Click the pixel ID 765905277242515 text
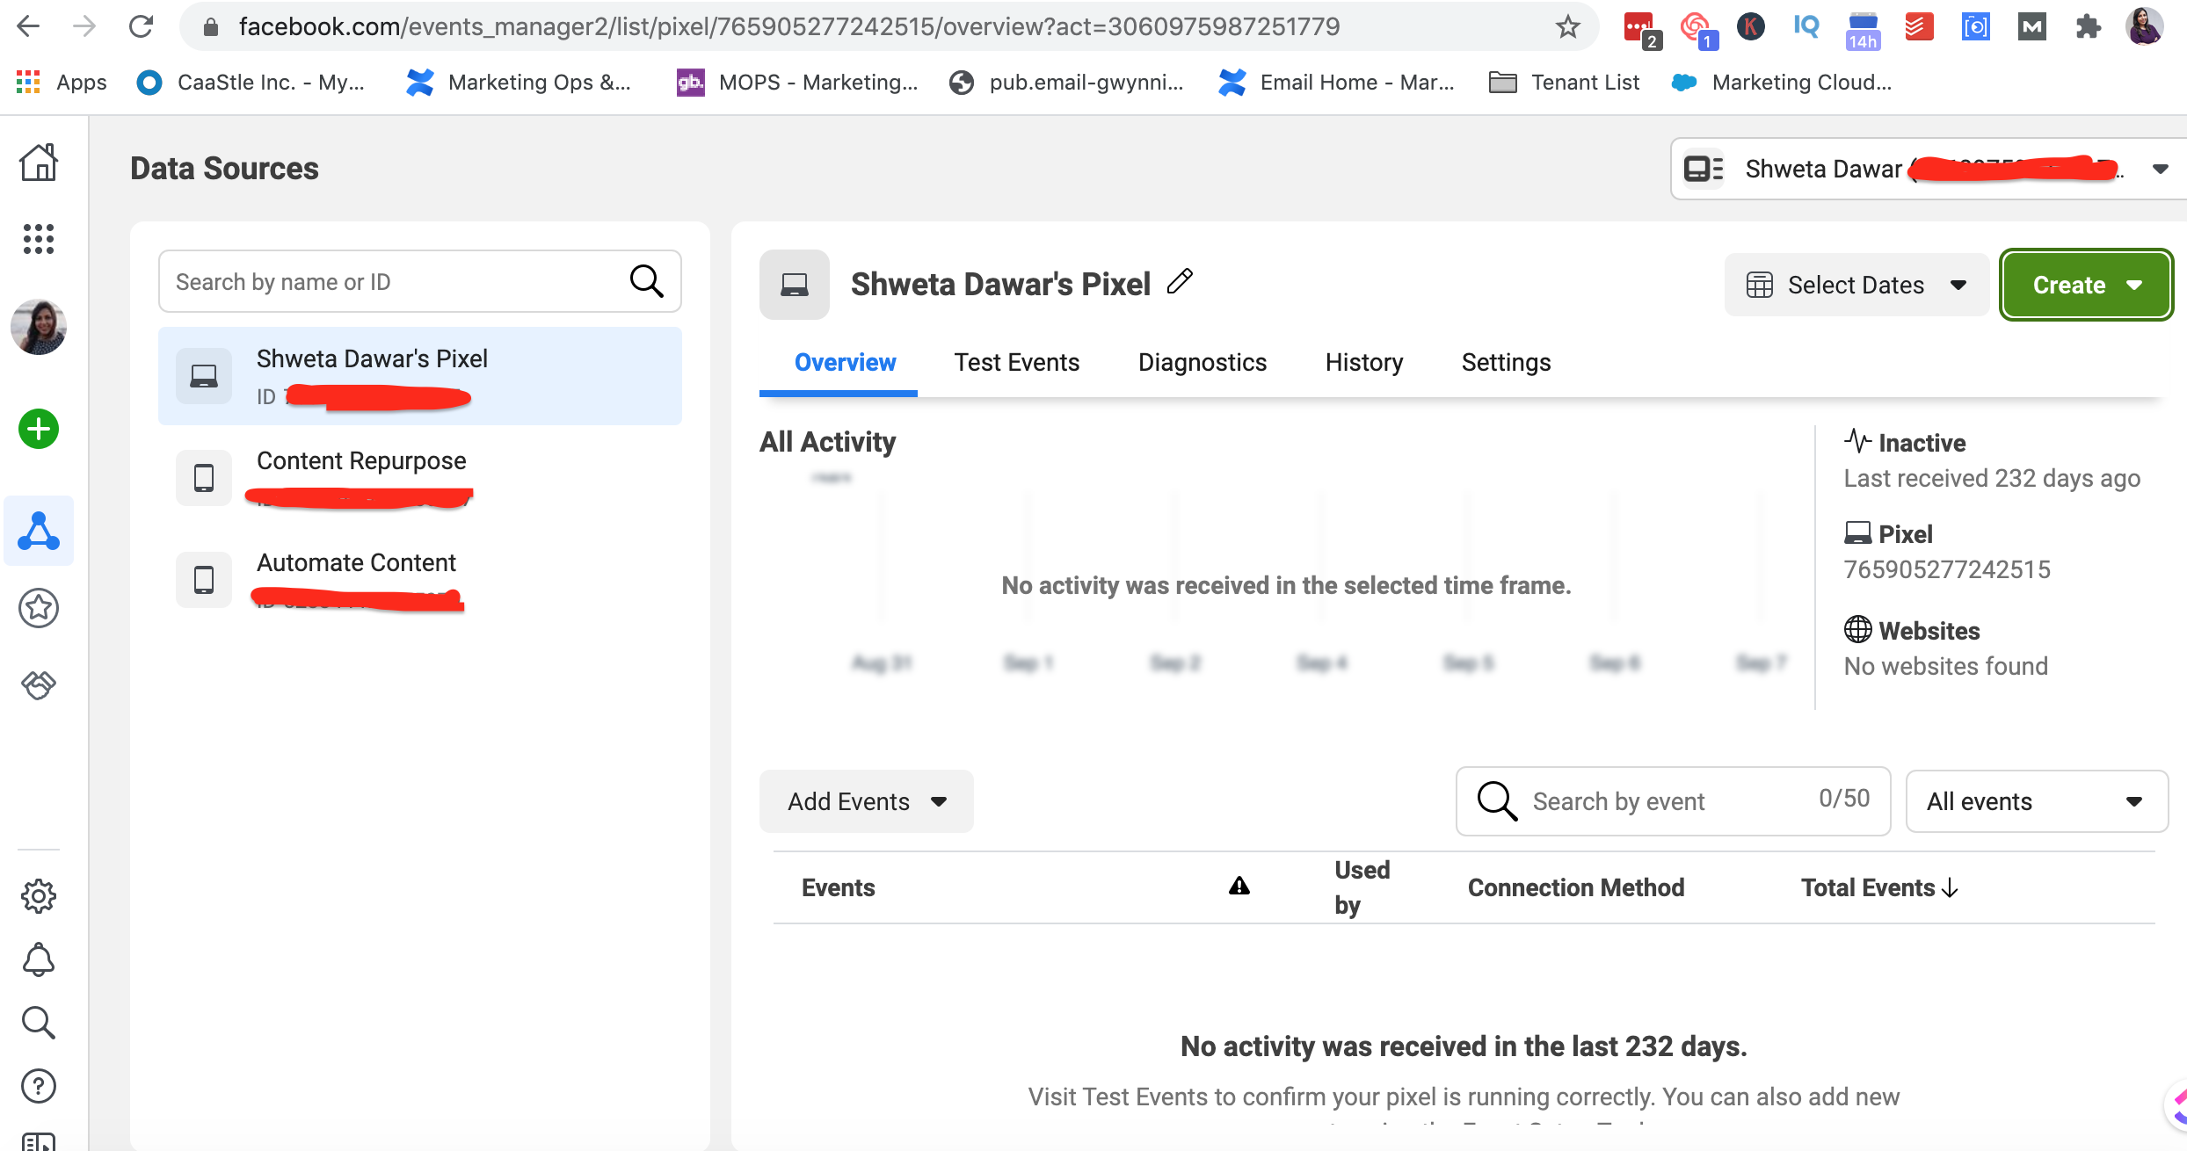This screenshot has width=2187, height=1151. pyautogui.click(x=1947, y=569)
